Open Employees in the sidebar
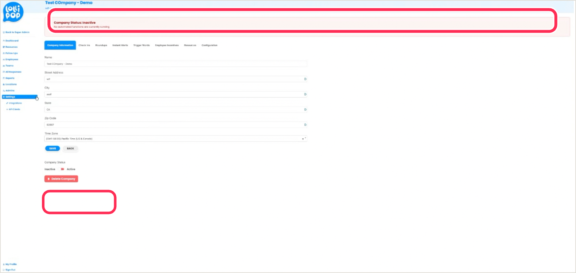576x273 pixels. (x=11, y=59)
